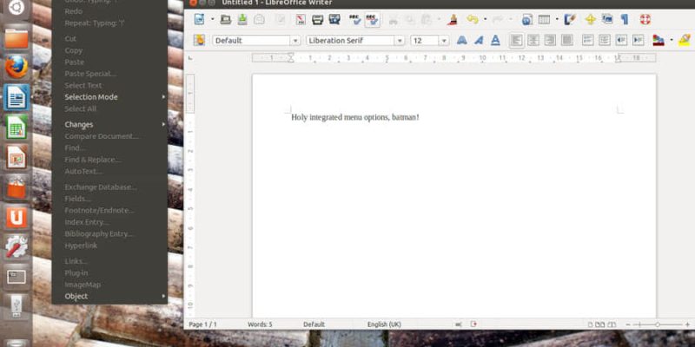Viewport: 695px width, 347px height.
Task: Open the paragraph style Default dropdown
Action: click(295, 41)
